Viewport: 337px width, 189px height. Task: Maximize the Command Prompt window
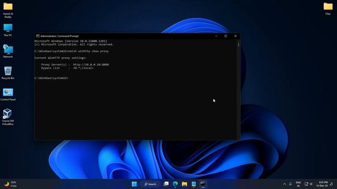pyautogui.click(x=226, y=36)
